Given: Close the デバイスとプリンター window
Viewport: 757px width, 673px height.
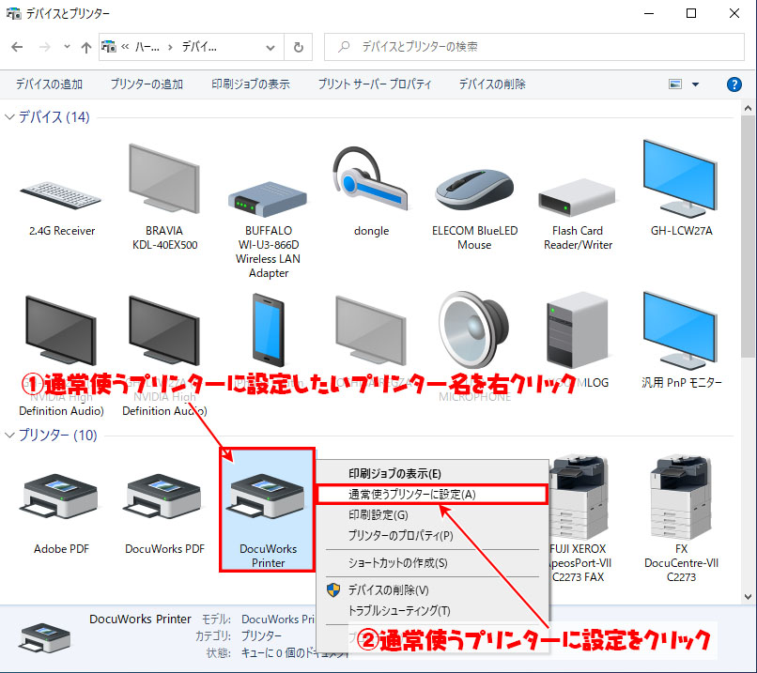Looking at the screenshot, I should pos(734,13).
